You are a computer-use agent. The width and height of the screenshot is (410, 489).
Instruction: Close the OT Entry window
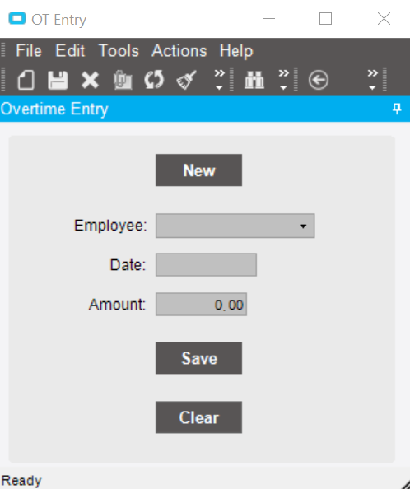click(x=384, y=19)
